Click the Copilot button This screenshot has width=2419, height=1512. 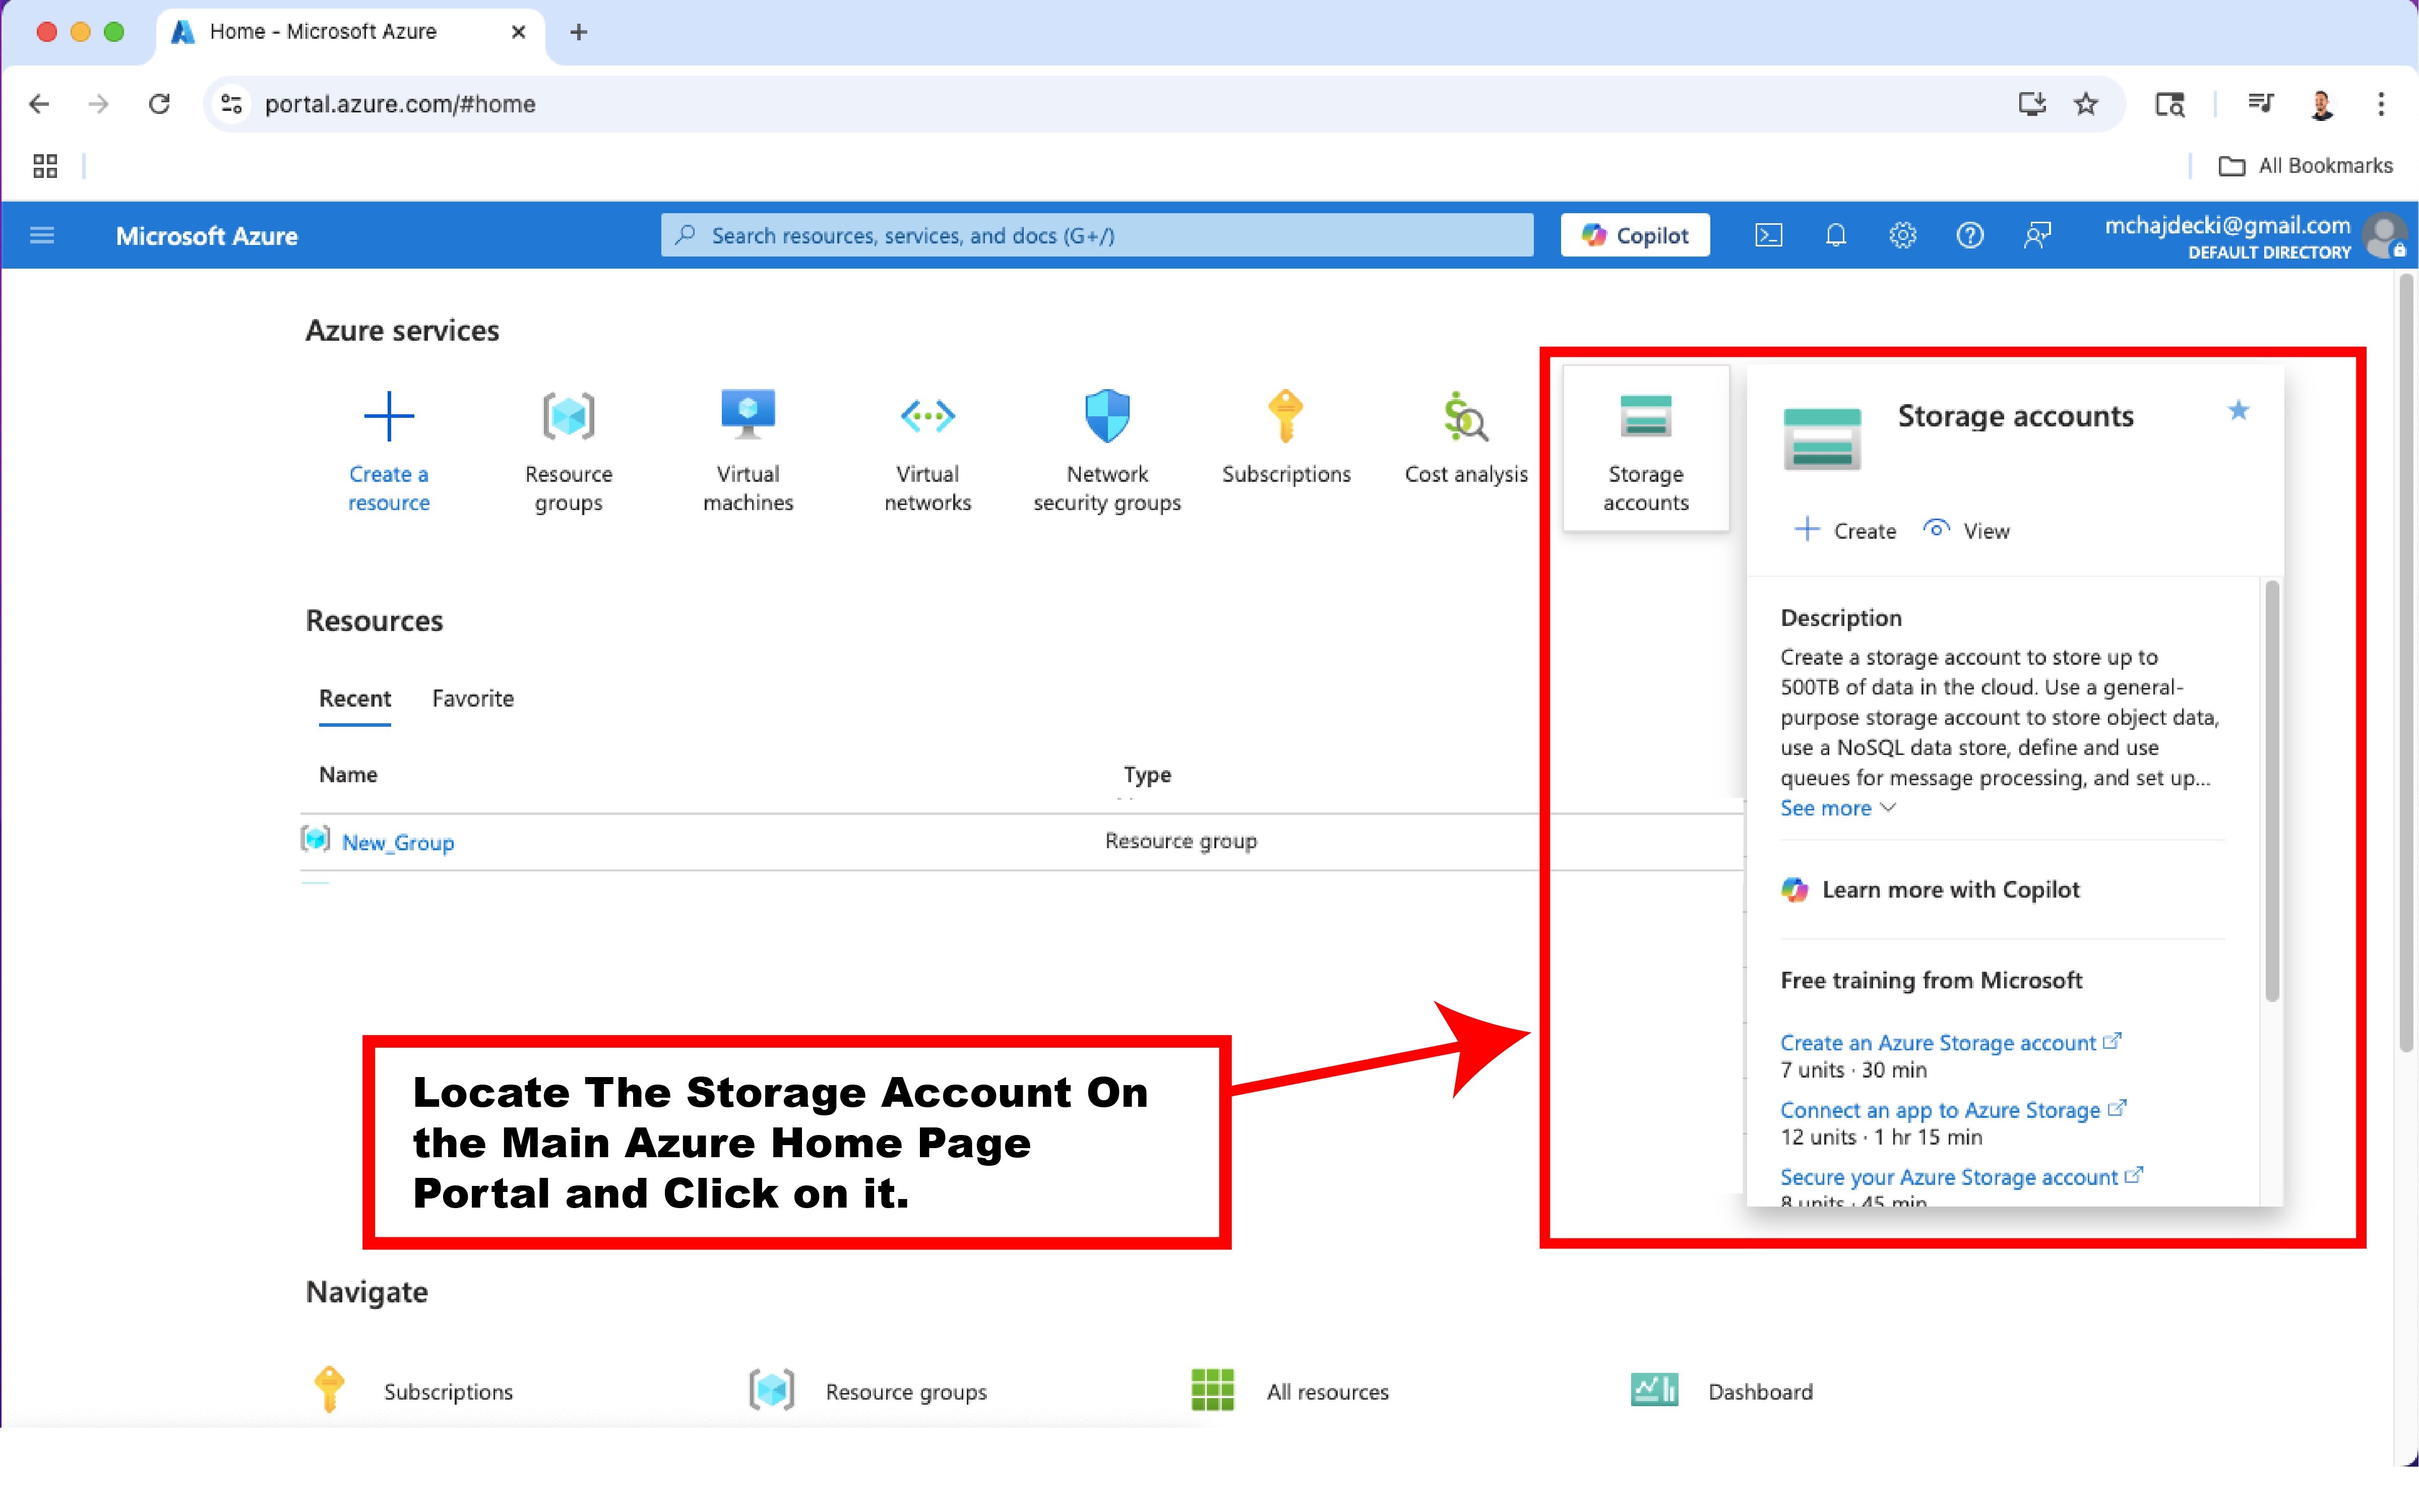[x=1635, y=235]
